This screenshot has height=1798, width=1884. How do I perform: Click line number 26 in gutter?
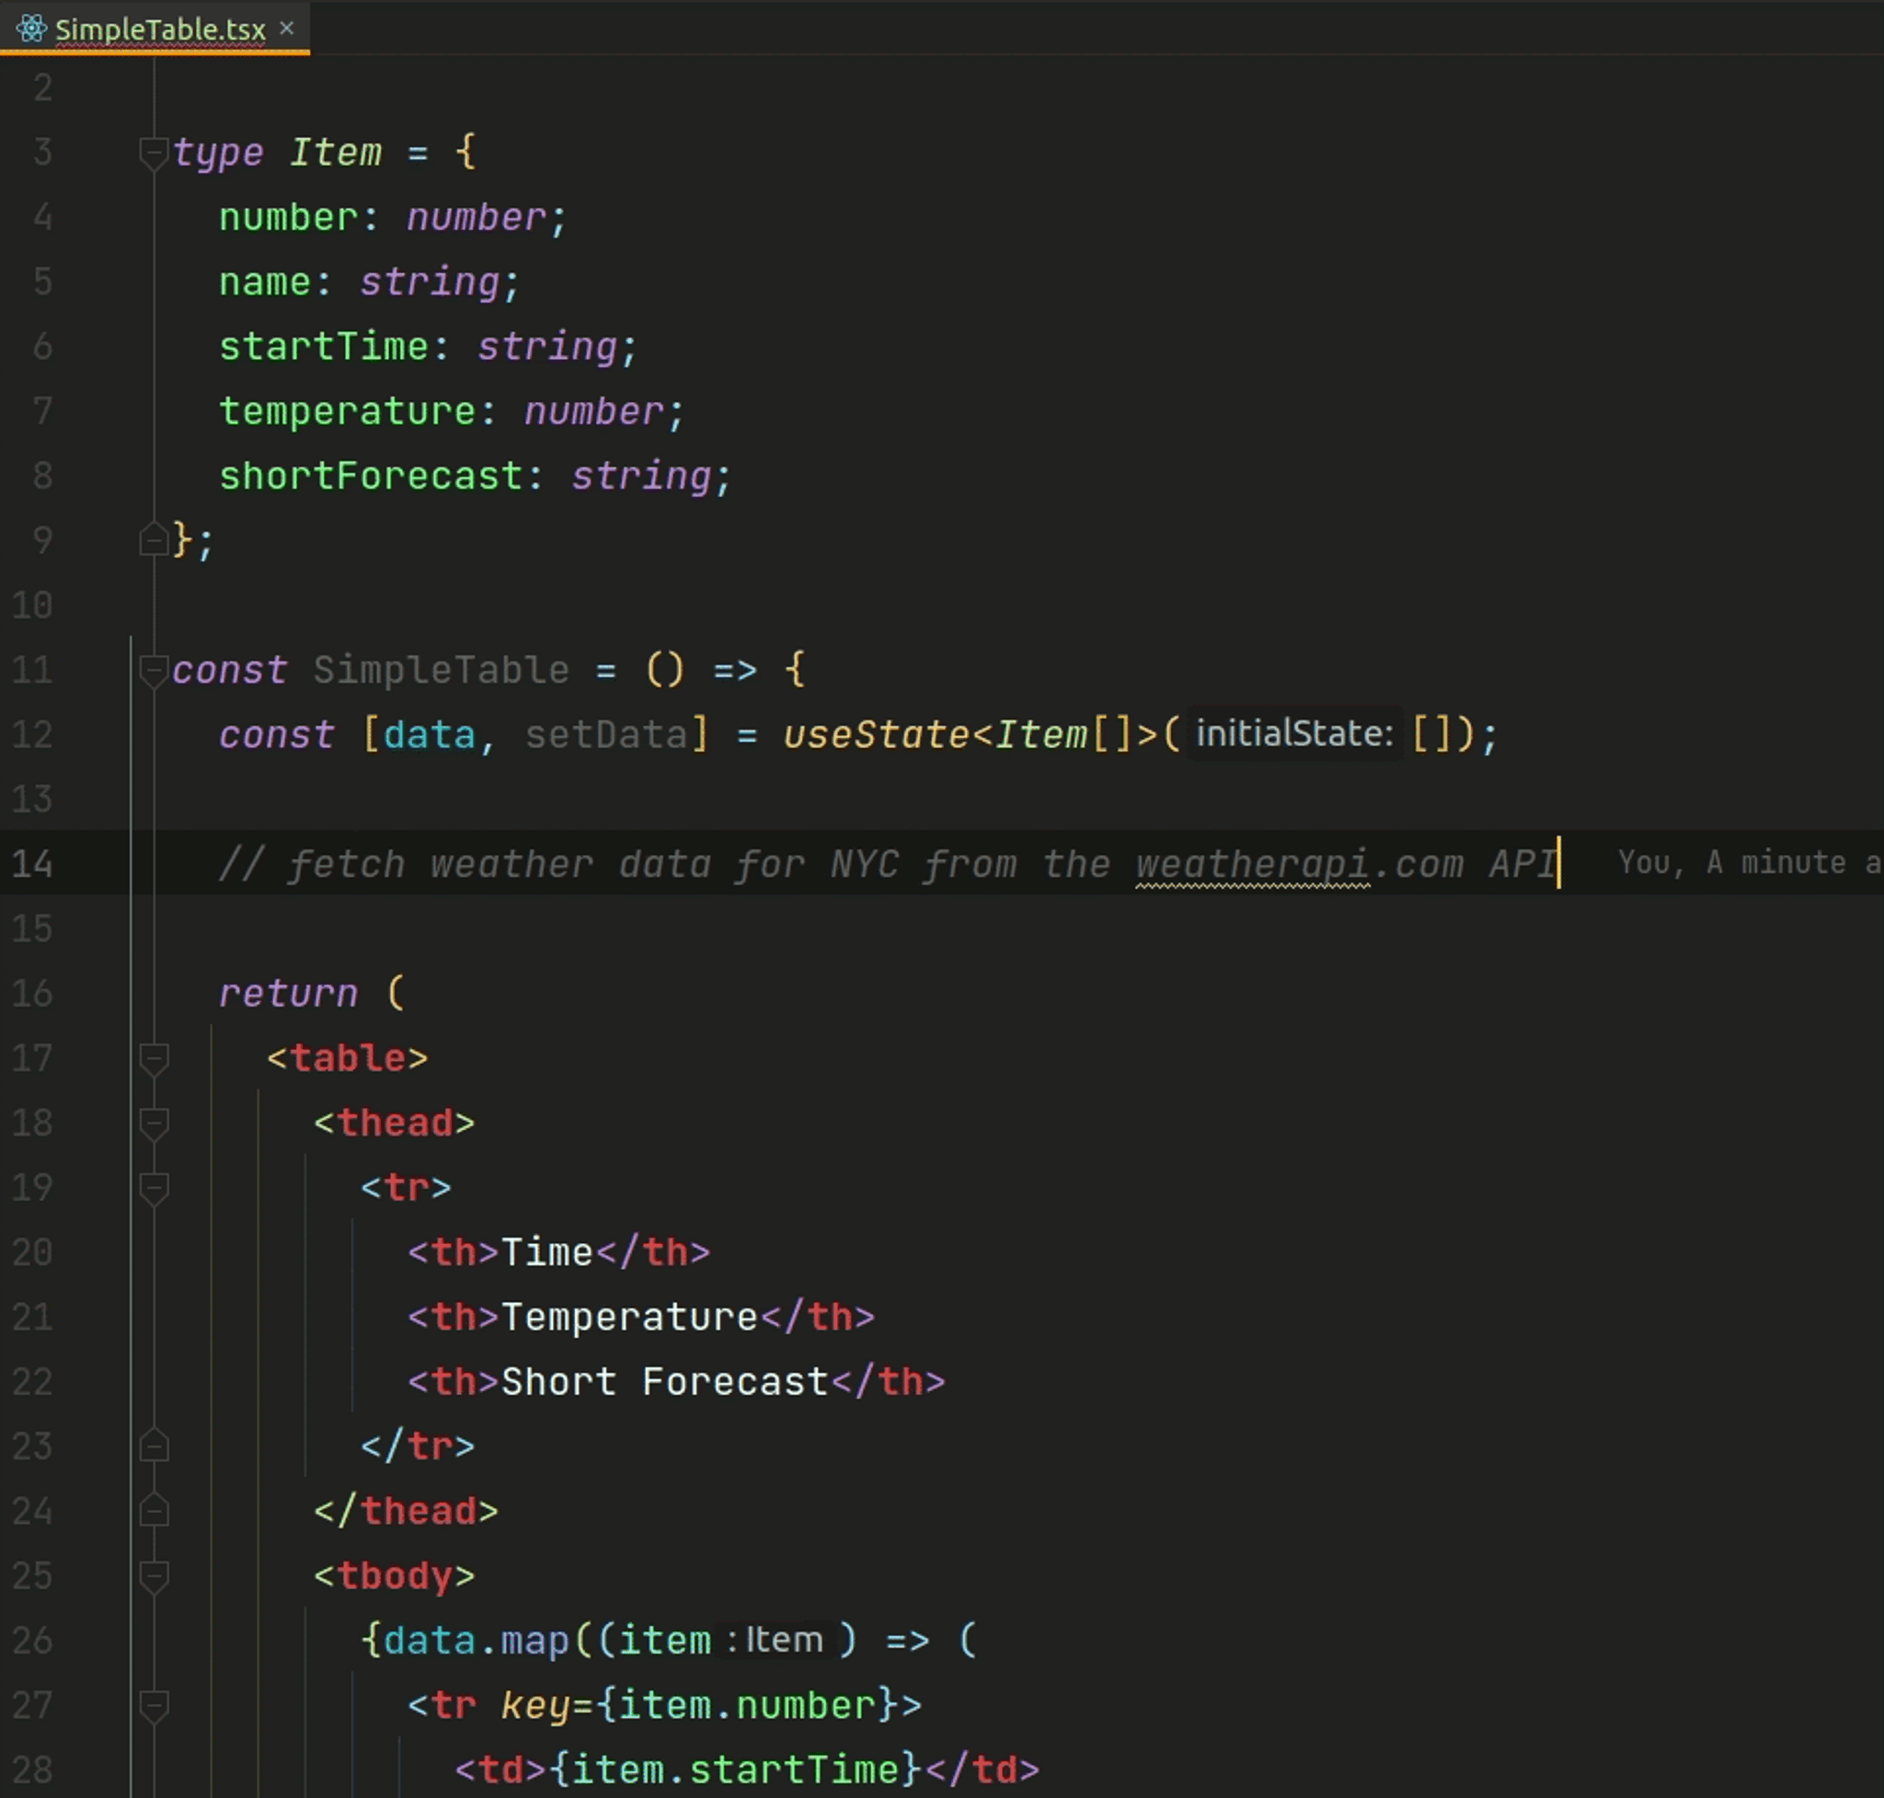pyautogui.click(x=32, y=1640)
